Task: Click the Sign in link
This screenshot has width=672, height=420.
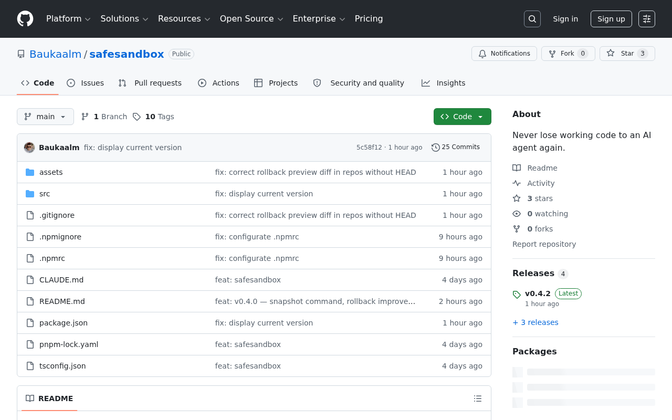Action: click(565, 19)
